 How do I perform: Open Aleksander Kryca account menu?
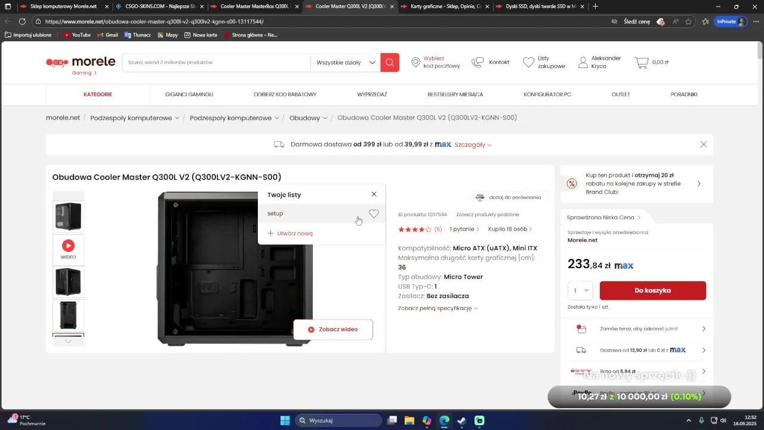599,62
